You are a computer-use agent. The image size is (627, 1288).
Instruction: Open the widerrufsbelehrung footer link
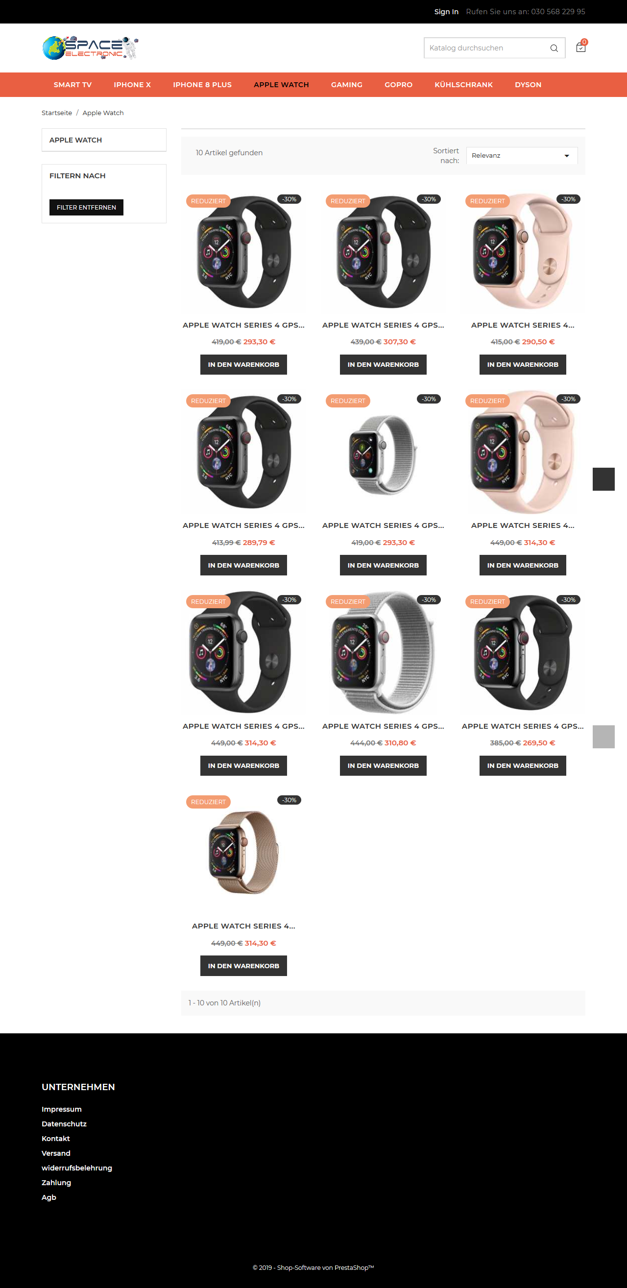(x=76, y=1168)
